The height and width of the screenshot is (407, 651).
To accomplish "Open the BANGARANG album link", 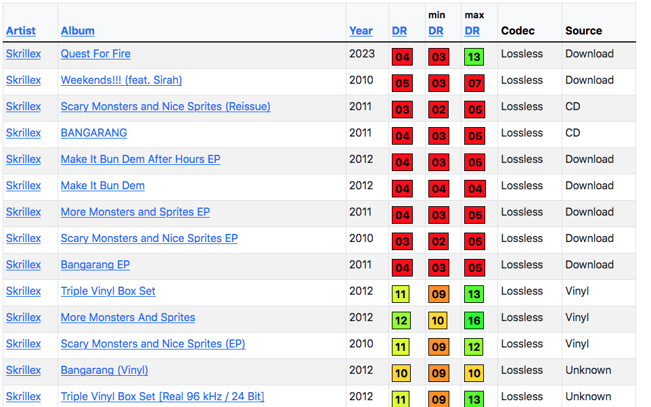I will tap(94, 133).
